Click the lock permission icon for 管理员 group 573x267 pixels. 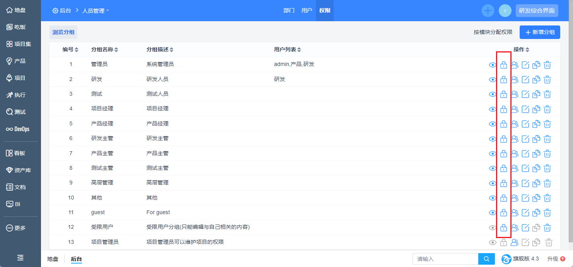pos(503,65)
